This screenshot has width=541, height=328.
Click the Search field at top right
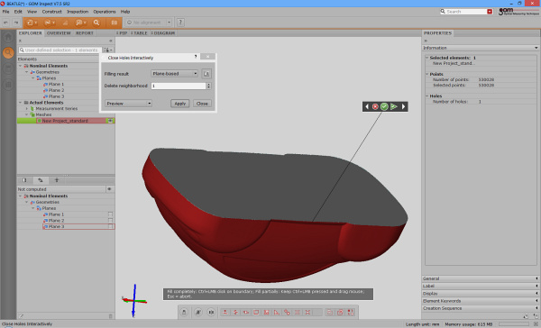pyautogui.click(x=466, y=12)
